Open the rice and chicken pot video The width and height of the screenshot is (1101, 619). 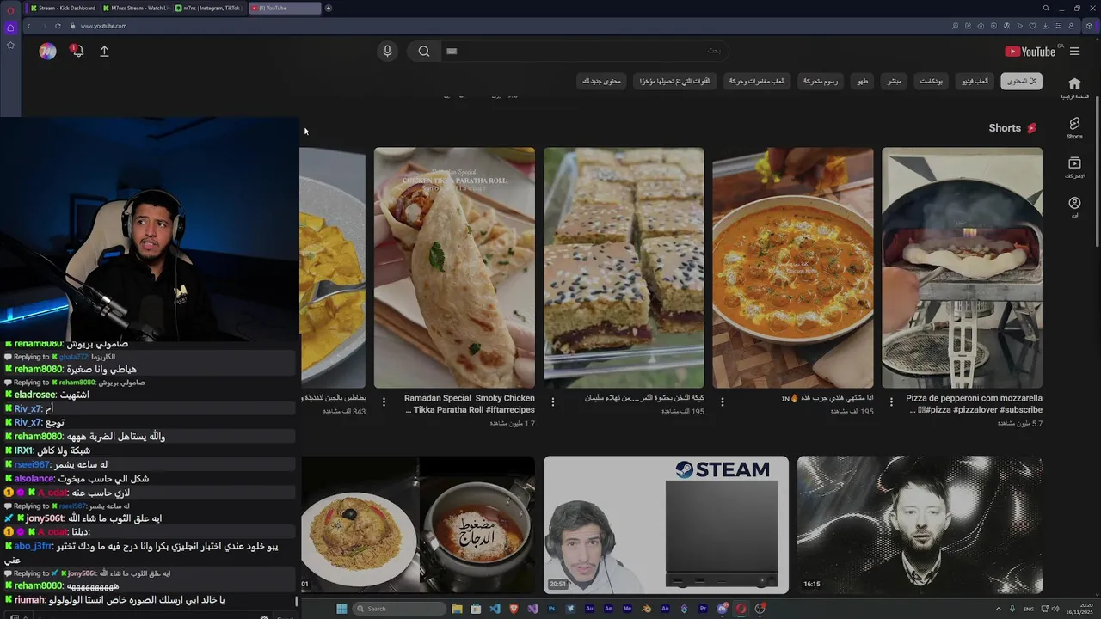pyautogui.click(x=417, y=524)
